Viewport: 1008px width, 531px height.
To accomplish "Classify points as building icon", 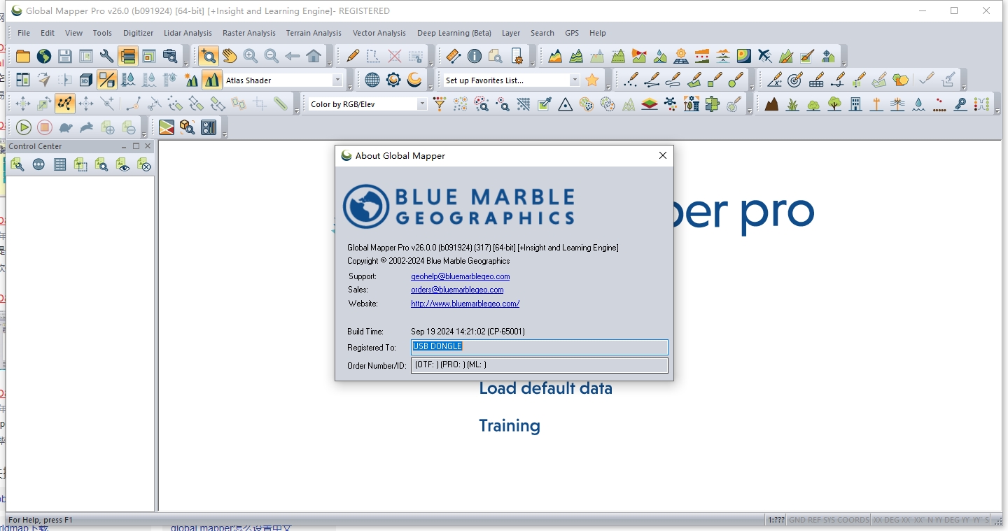I will click(x=855, y=104).
